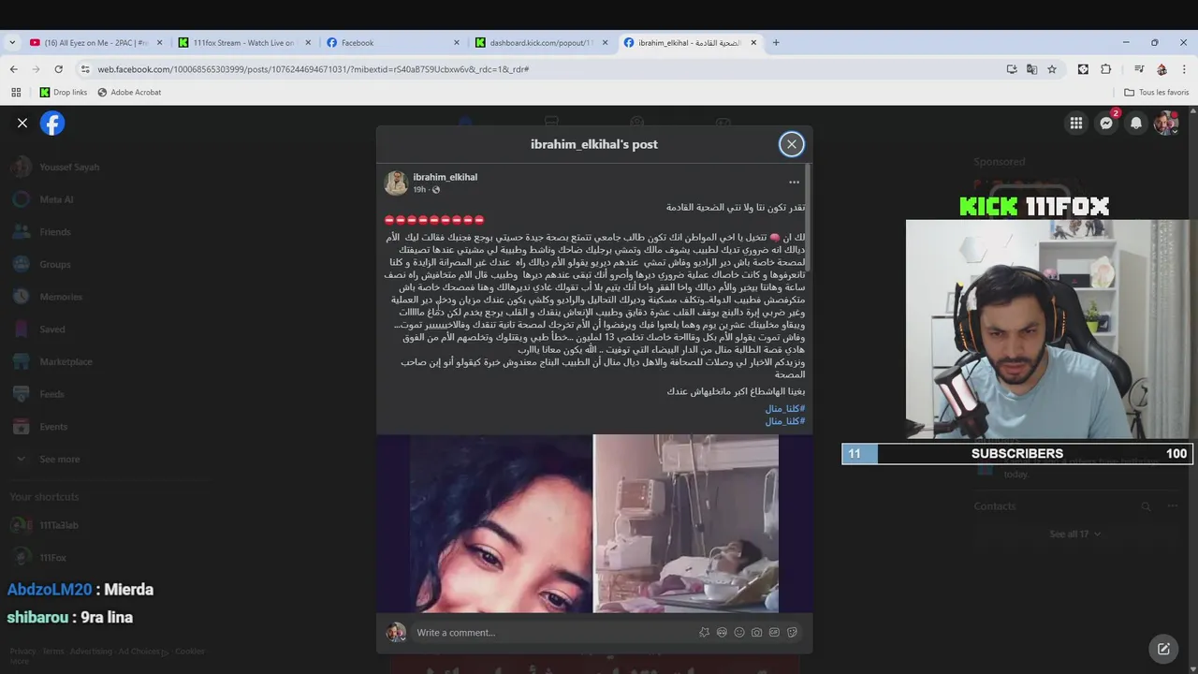Open Saved in the left sidebar
The height and width of the screenshot is (674, 1198).
tap(51, 330)
